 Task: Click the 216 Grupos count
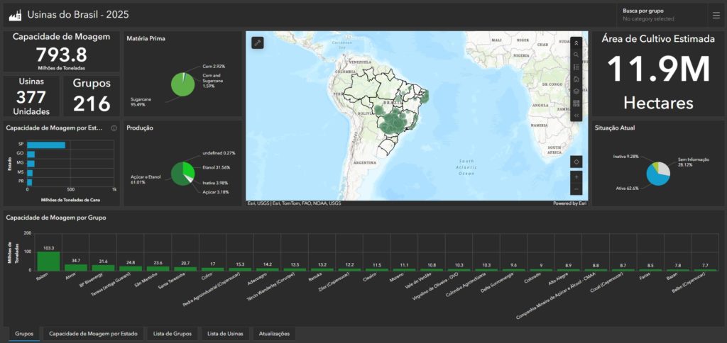coord(92,103)
